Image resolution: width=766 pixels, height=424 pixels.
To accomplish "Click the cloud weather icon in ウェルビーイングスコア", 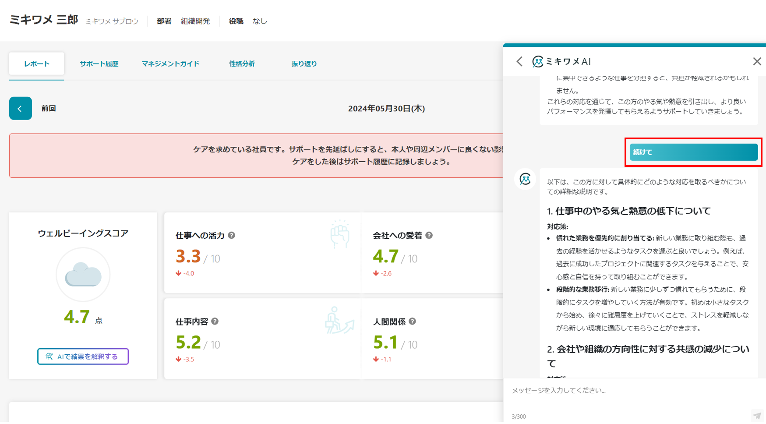I will (x=83, y=275).
